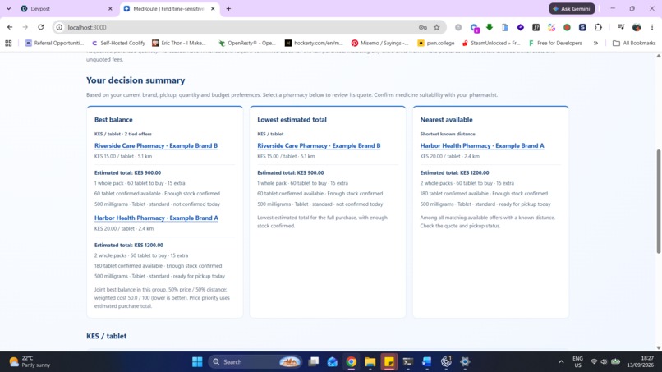Viewport: 662px width, 372px height.
Task: Switch to the Devpost tab
Action: click(x=67, y=8)
